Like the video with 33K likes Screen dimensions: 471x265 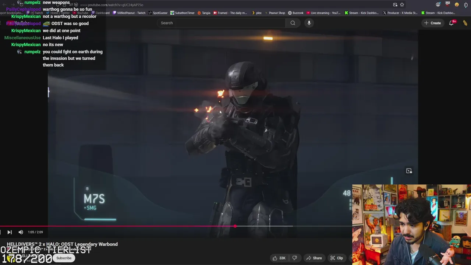coord(279,258)
